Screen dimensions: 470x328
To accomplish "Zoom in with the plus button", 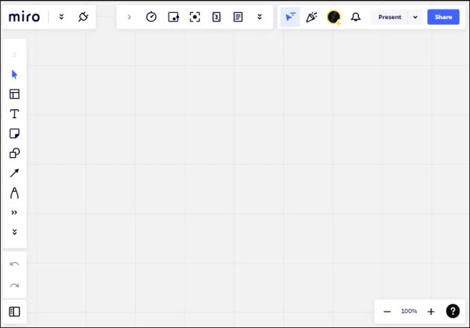I will [x=430, y=311].
